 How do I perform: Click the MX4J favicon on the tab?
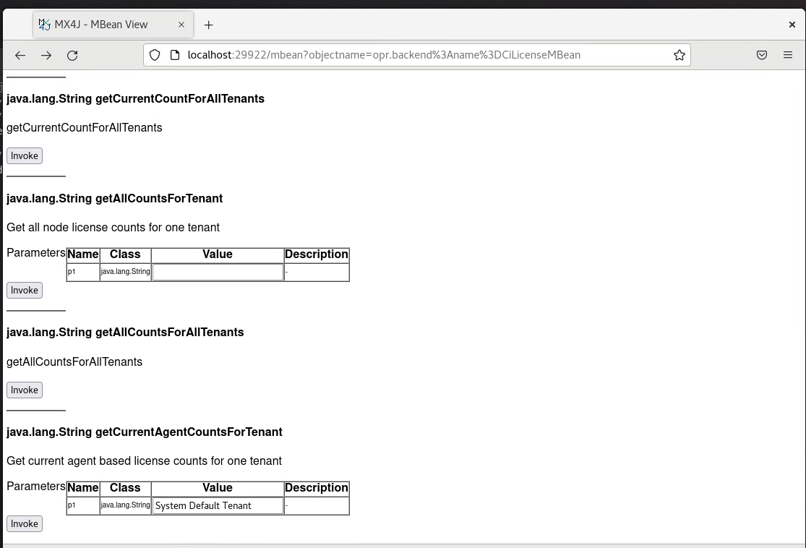(x=43, y=24)
